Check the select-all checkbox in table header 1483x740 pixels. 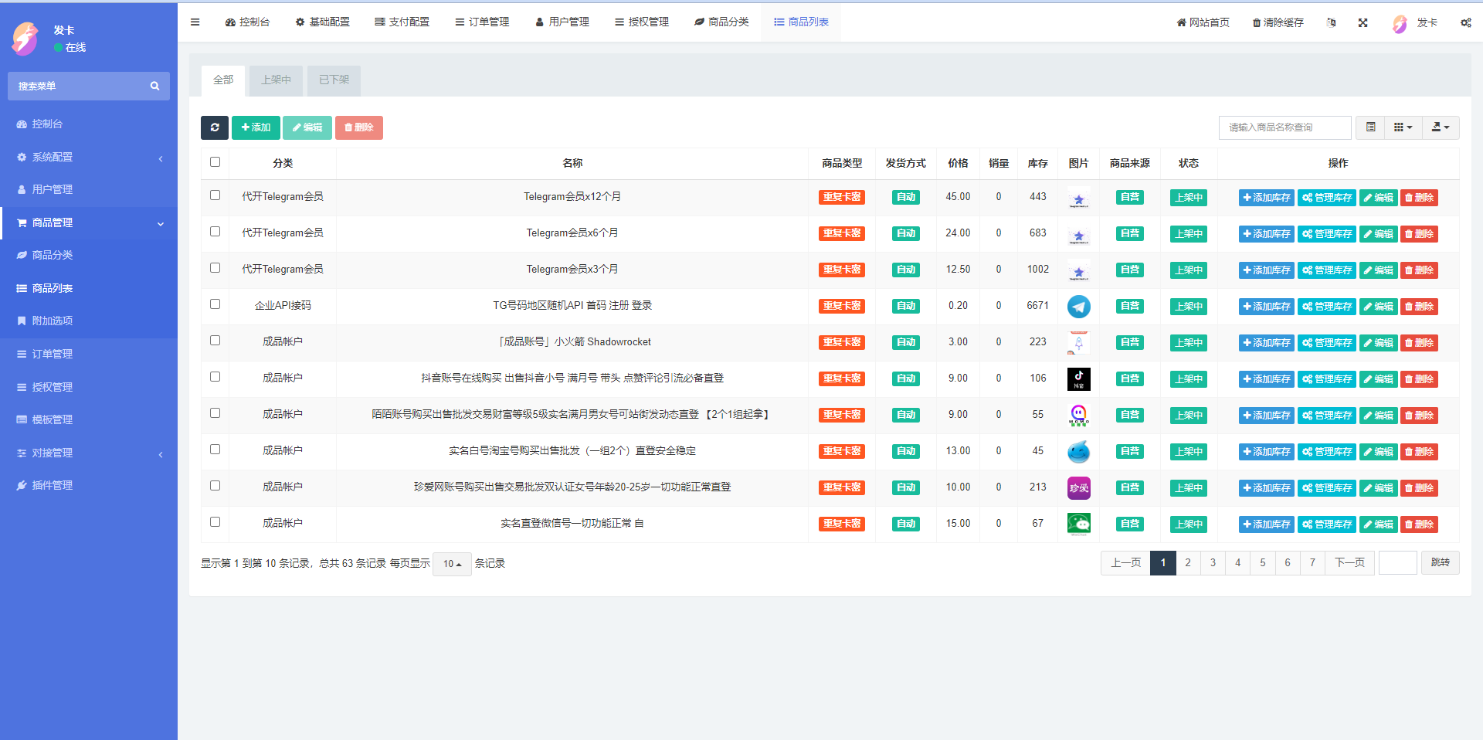pyautogui.click(x=215, y=162)
